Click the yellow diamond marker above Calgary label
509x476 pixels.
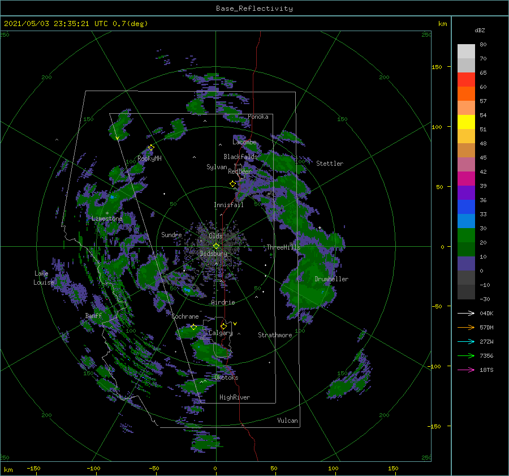click(223, 326)
